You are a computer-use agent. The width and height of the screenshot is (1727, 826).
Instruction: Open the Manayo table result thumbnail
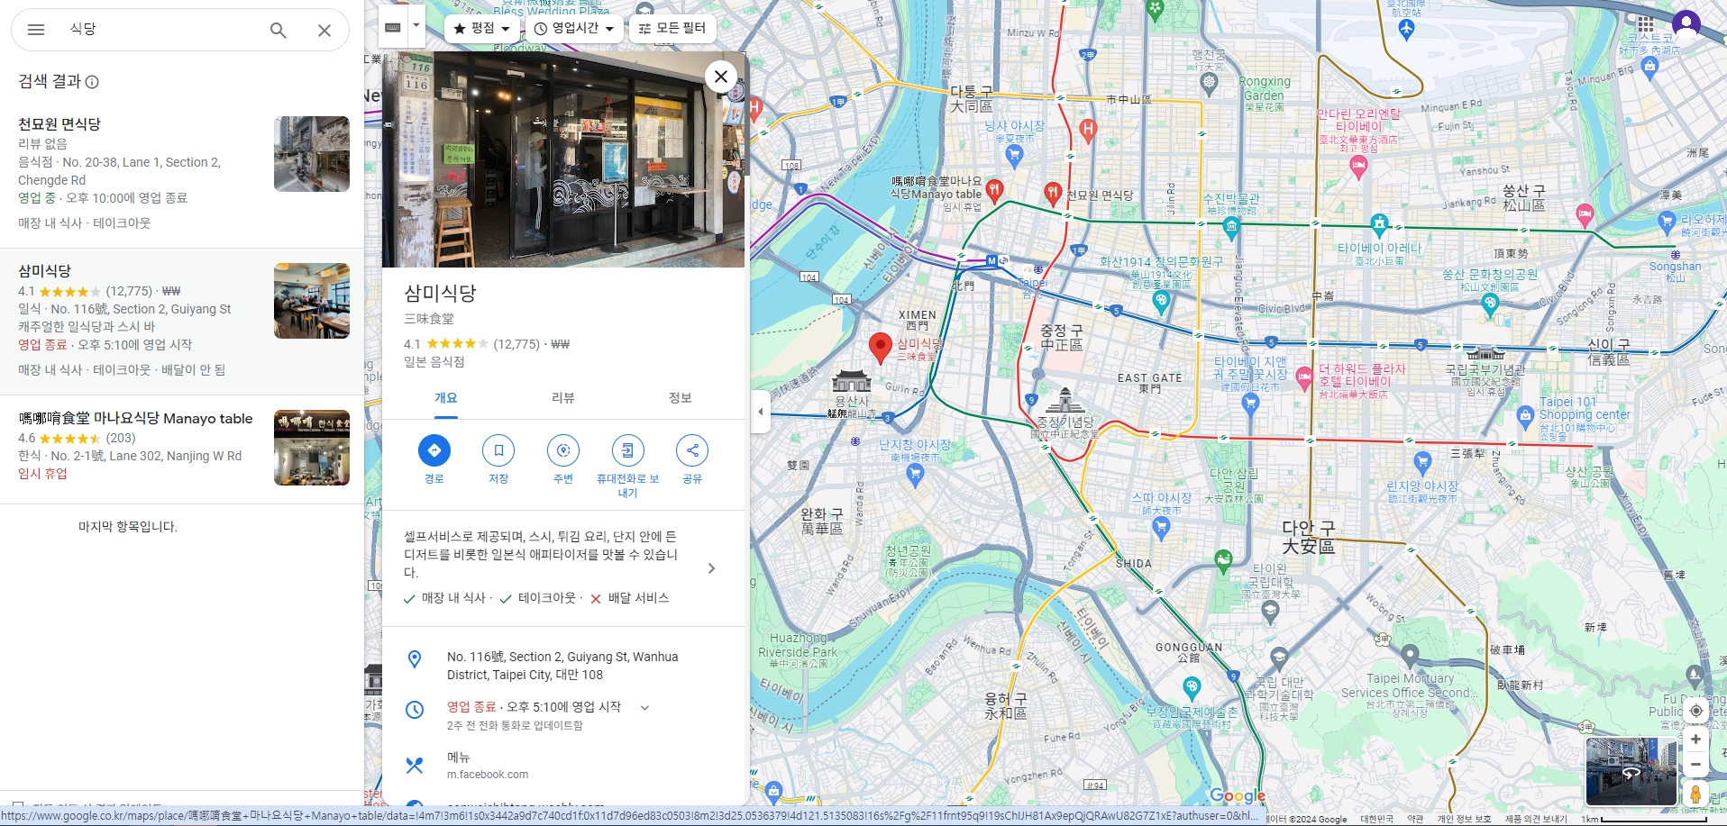pos(312,448)
